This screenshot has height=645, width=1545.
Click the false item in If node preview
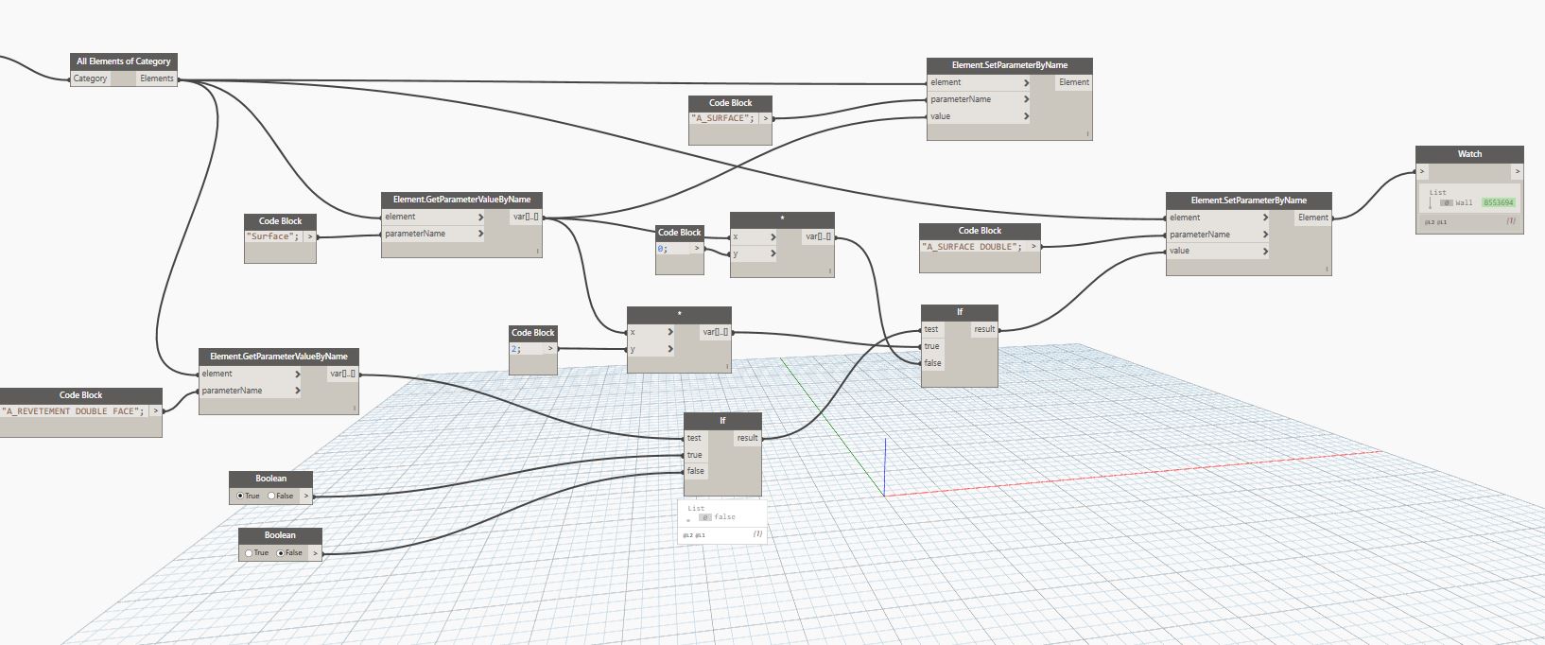[x=724, y=516]
